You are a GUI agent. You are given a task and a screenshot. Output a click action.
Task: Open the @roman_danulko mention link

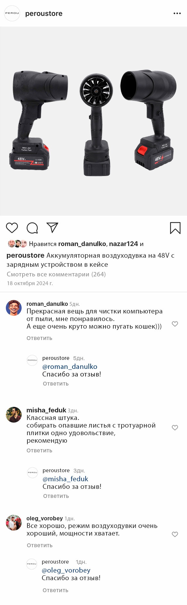[x=70, y=367]
